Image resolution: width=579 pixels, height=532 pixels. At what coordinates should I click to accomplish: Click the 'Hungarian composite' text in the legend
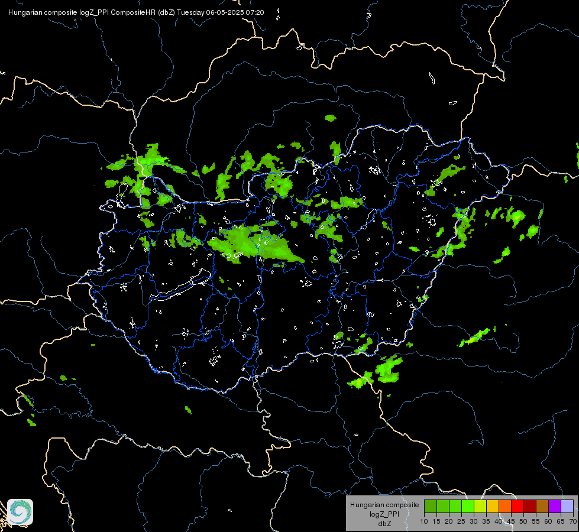pyautogui.click(x=384, y=505)
